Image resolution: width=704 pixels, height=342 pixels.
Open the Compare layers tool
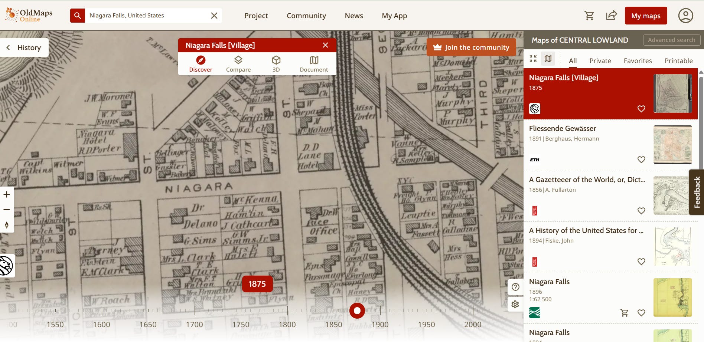click(238, 64)
